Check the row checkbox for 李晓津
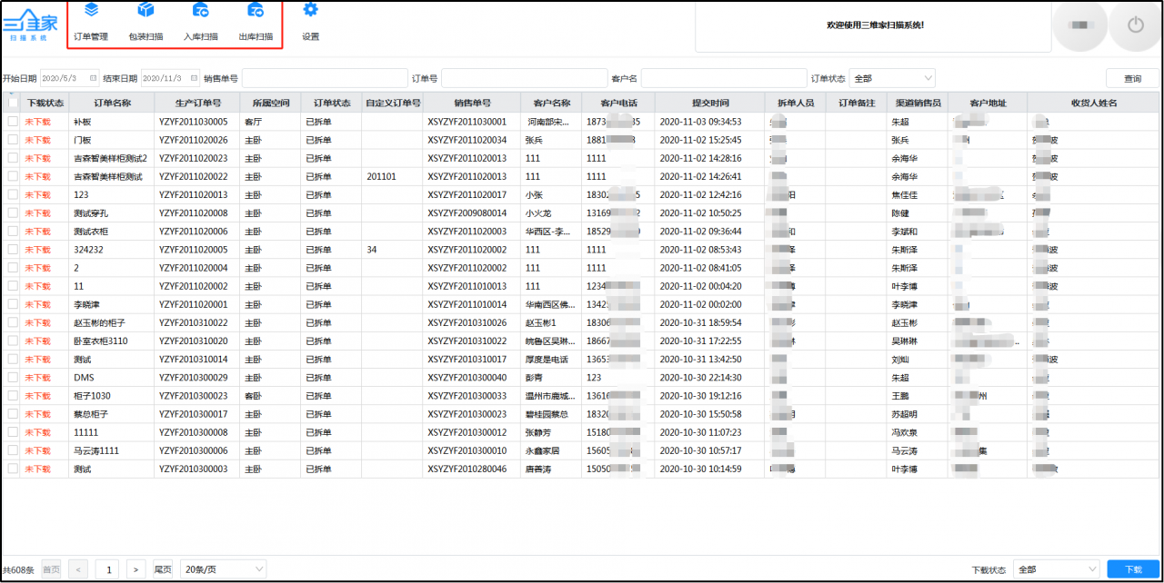 click(x=13, y=304)
